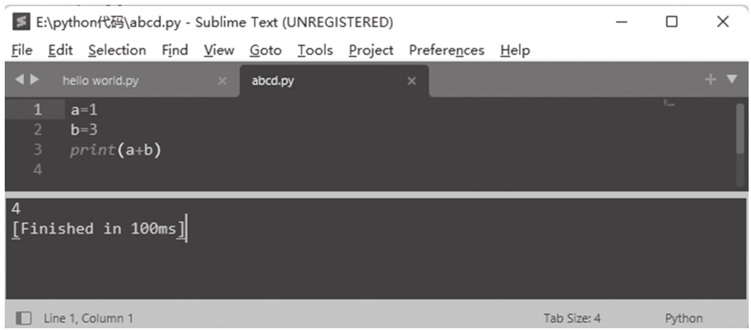Open the Tools menu
Viewport: 751px width, 330px height.
(315, 51)
